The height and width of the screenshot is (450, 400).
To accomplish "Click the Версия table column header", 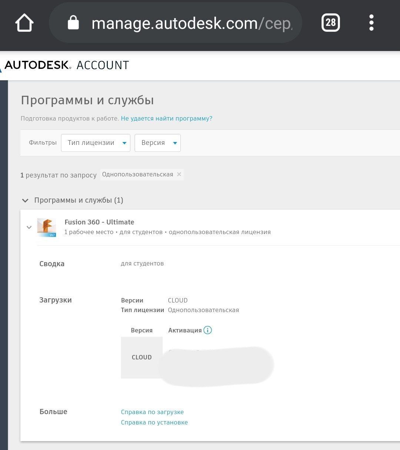I will coord(141,330).
